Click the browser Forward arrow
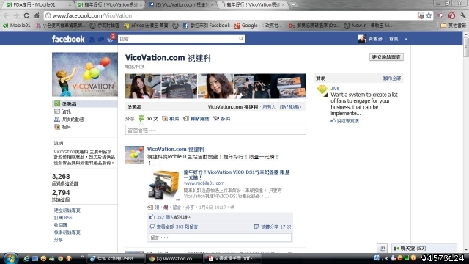Screen dimensions: 469x264 (x=16, y=15)
